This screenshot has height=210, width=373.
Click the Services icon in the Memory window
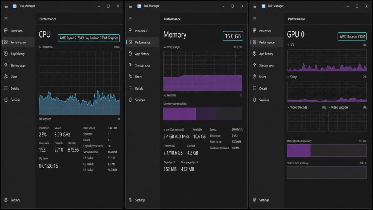tap(130, 100)
